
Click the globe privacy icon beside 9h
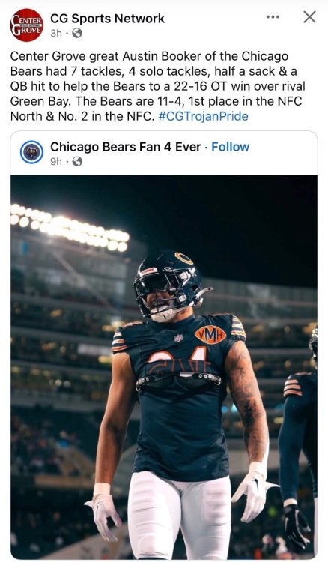[x=77, y=162]
